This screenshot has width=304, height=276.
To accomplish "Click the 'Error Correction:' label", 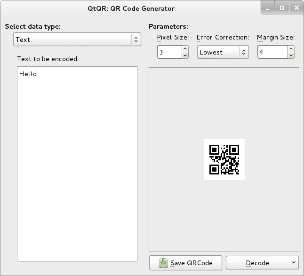I will pyautogui.click(x=223, y=37).
